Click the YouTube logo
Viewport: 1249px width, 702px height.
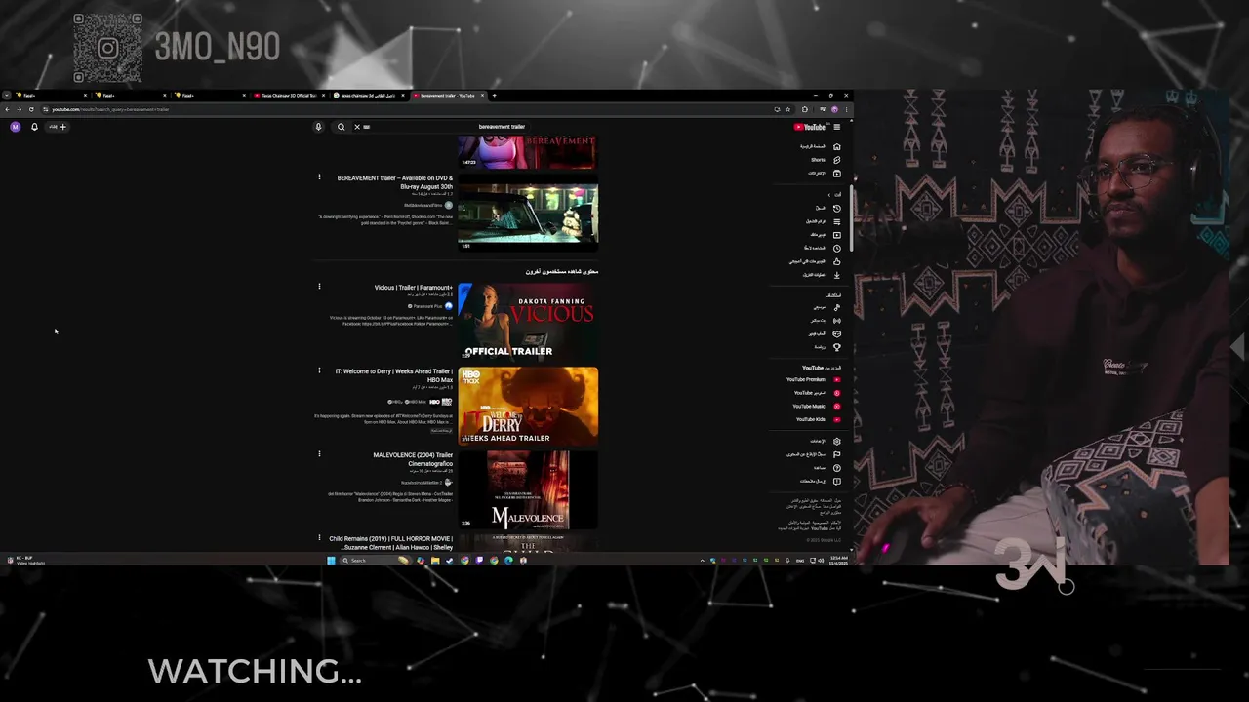[809, 127]
